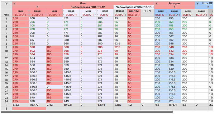Click the Rмакс column header
This screenshot has height=114, width=215.
pos(120,11)
